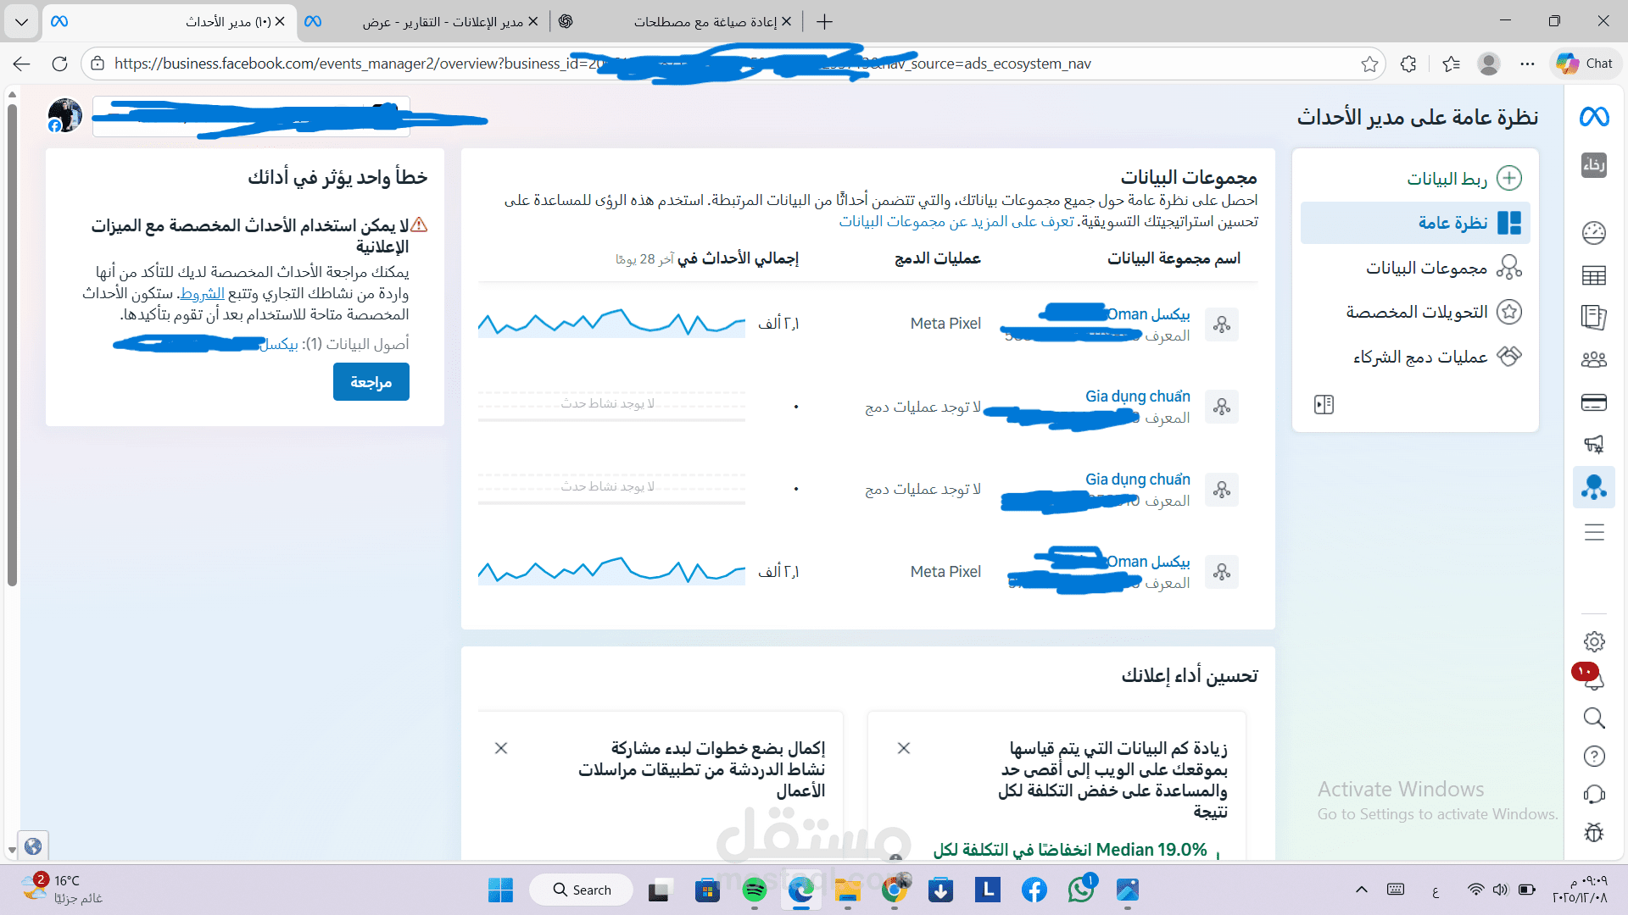1628x915 pixels.
Task: Open Account Overview gauge icon in sidebar
Action: tap(1594, 232)
